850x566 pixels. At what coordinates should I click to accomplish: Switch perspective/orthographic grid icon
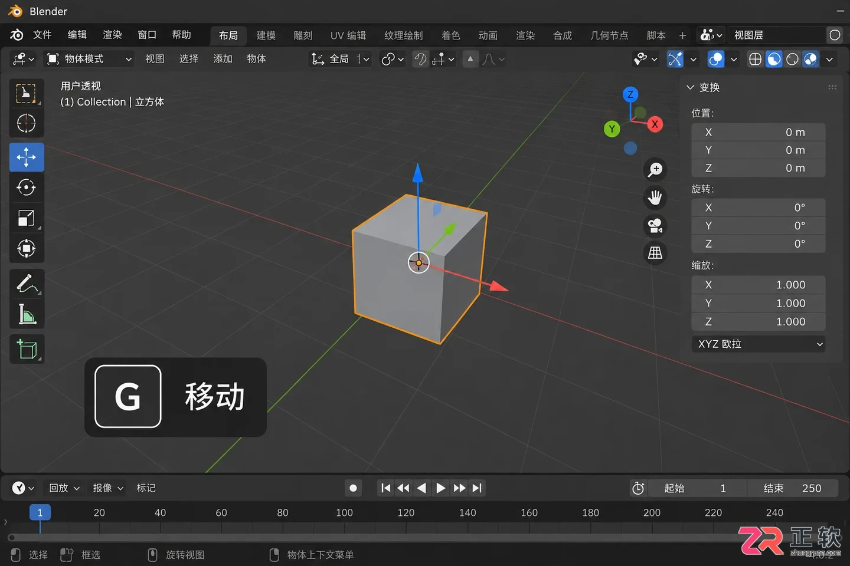point(655,253)
